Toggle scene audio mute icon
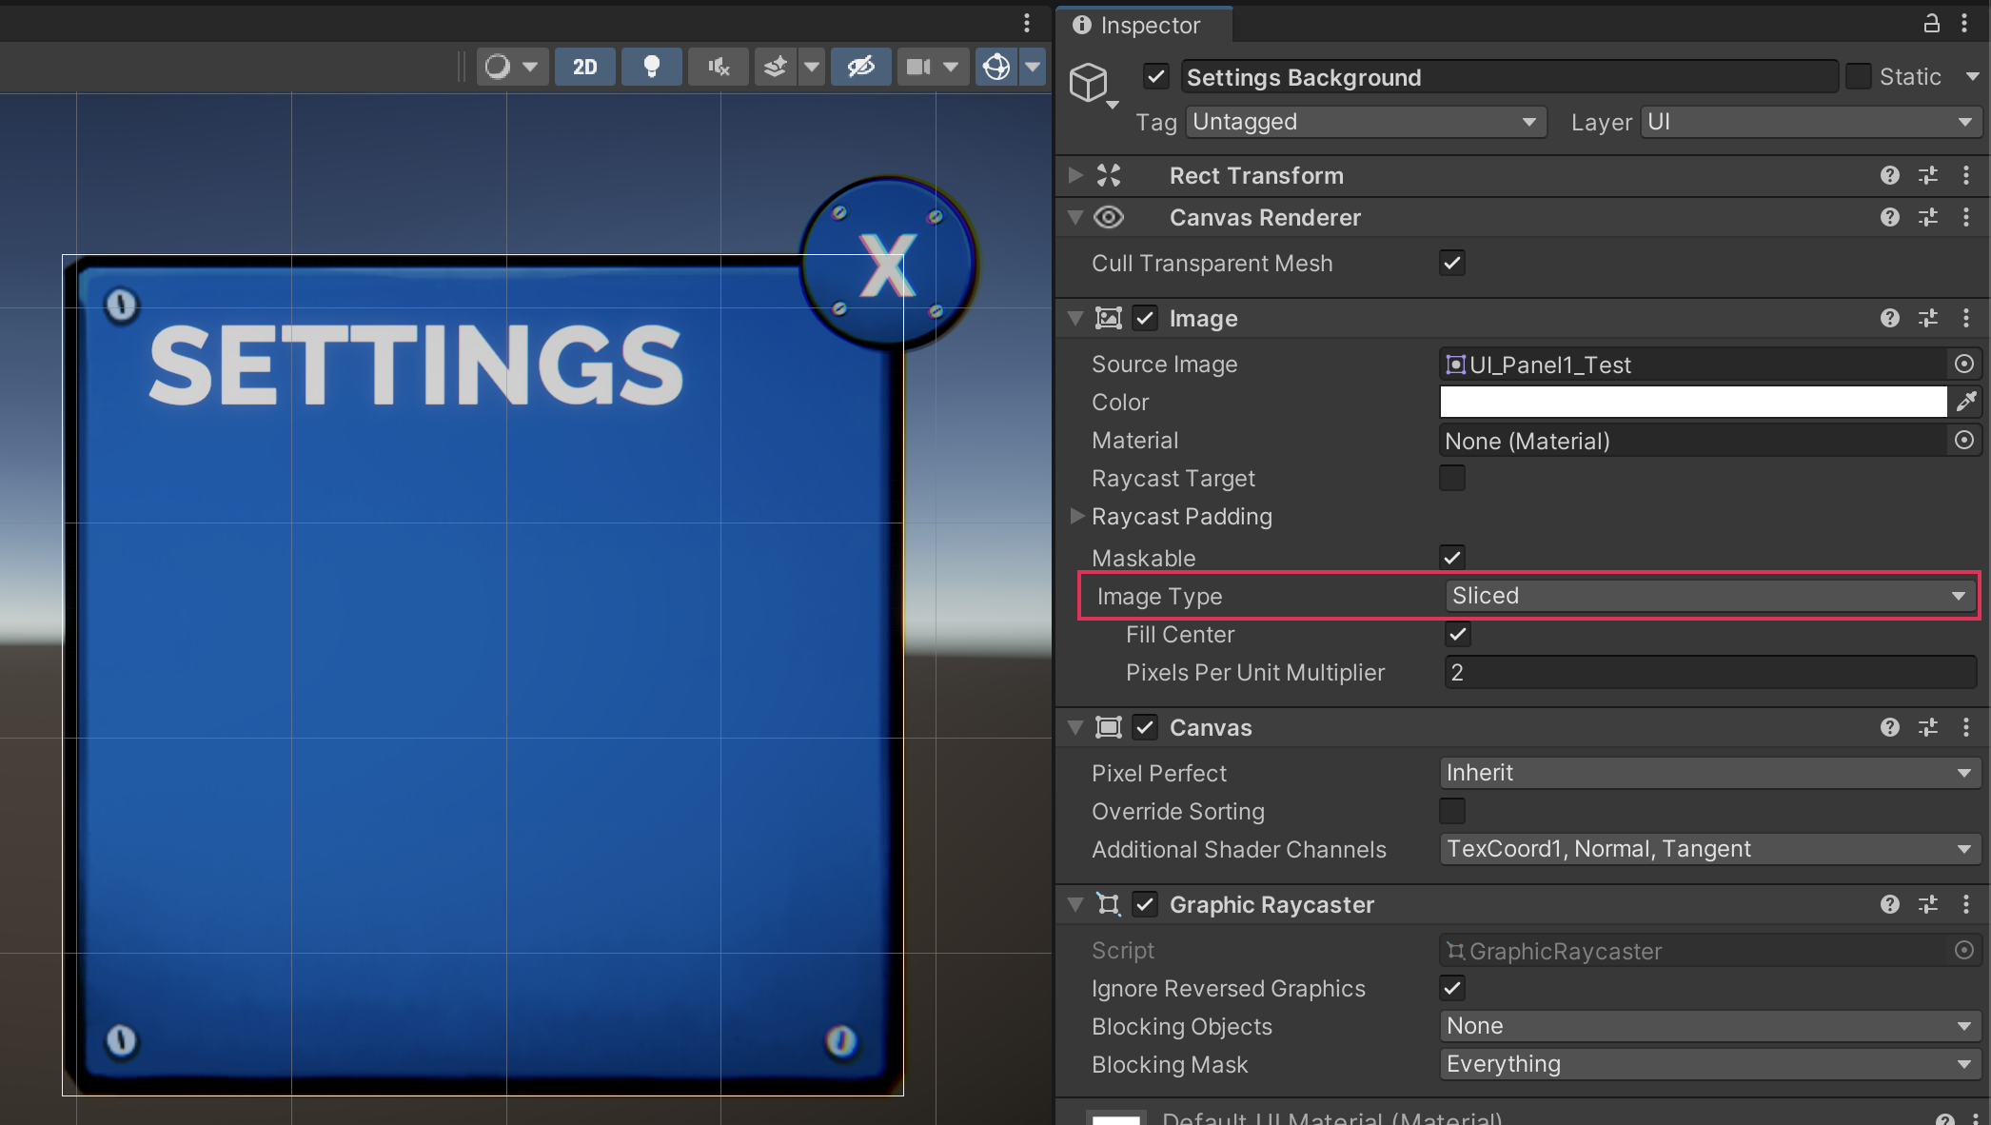Viewport: 1991px width, 1125px height. click(719, 67)
